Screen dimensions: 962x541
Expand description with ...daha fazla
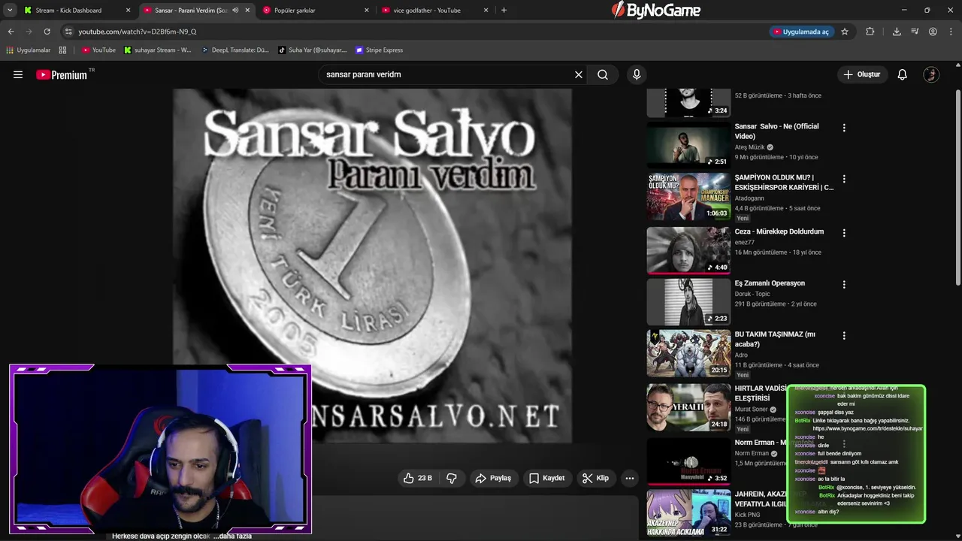tap(232, 536)
